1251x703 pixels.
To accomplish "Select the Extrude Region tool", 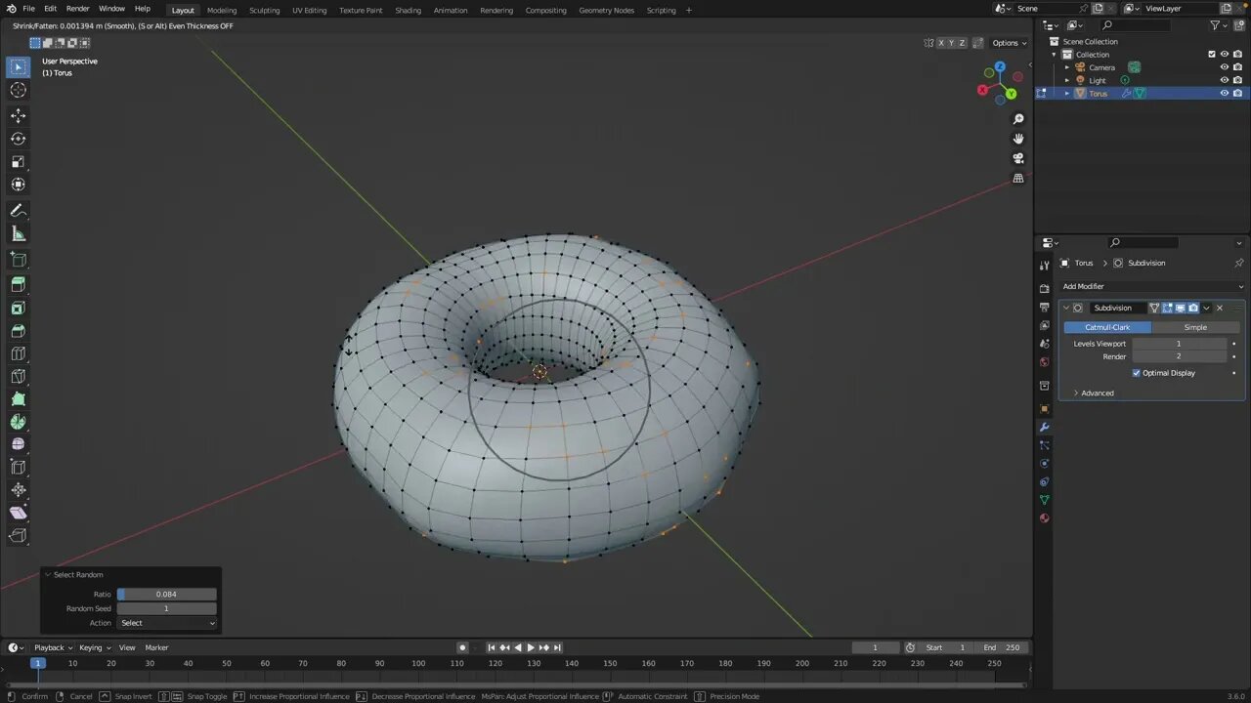I will coord(18,284).
